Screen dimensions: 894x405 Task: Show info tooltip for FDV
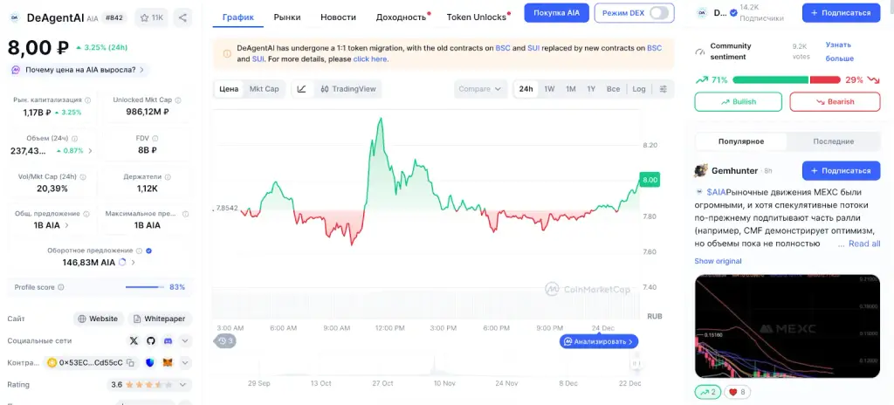point(155,138)
